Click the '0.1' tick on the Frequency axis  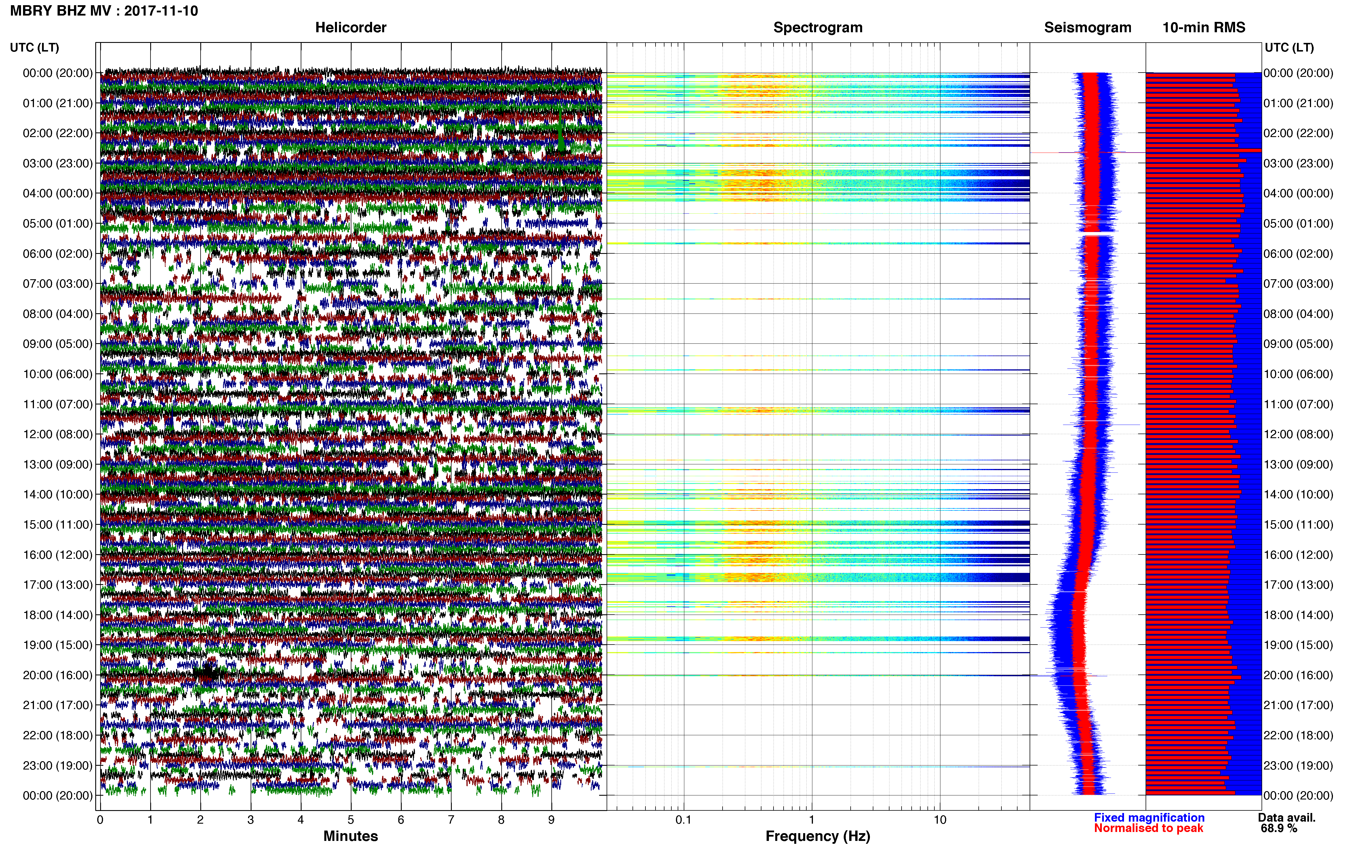683,820
